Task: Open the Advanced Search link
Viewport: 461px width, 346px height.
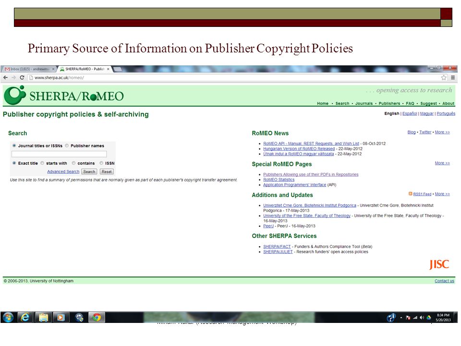Action: tap(63, 172)
